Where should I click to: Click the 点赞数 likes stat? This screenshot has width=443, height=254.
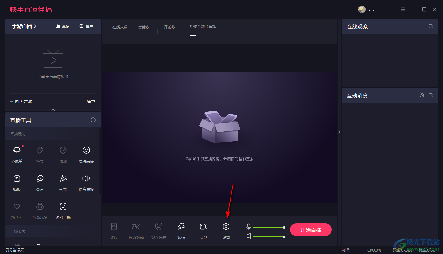coord(144,31)
